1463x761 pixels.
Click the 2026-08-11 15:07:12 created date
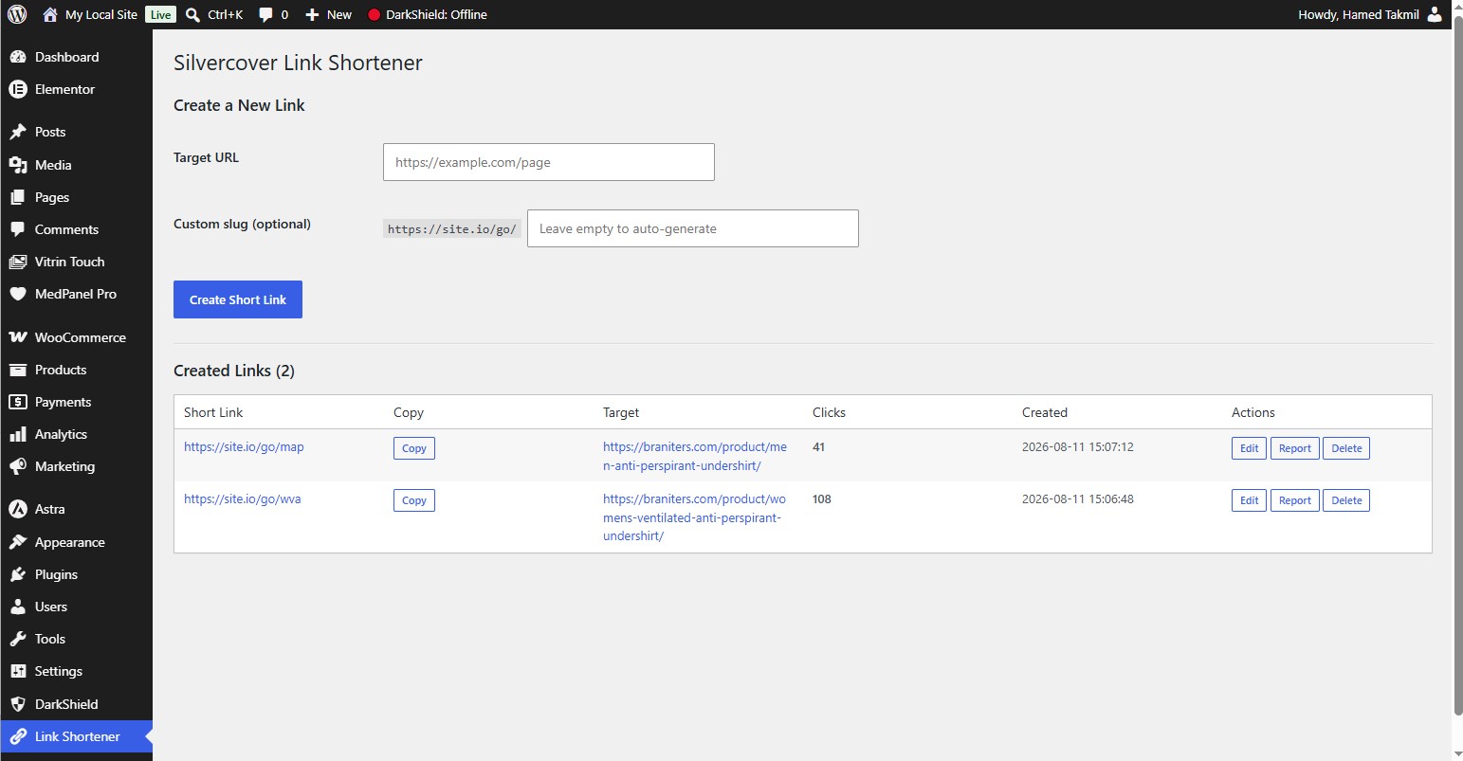coord(1078,446)
